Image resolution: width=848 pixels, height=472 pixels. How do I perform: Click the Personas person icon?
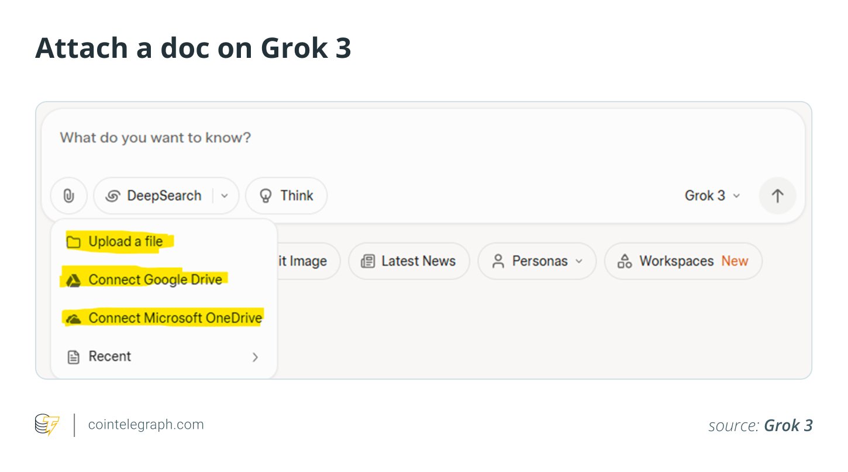pos(498,261)
